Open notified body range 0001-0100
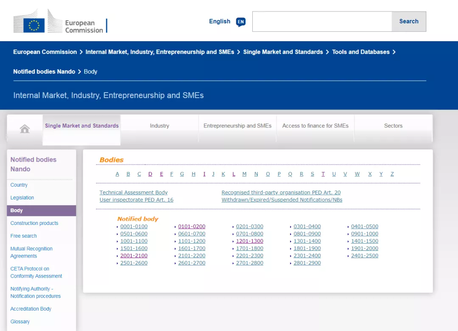The height and width of the screenshot is (331, 458). click(134, 226)
